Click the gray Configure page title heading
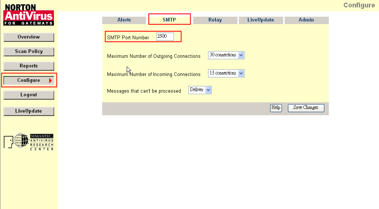Viewport: 379px width, 209px height. [359, 5]
